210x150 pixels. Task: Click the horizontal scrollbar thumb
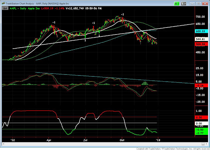(x=203, y=144)
